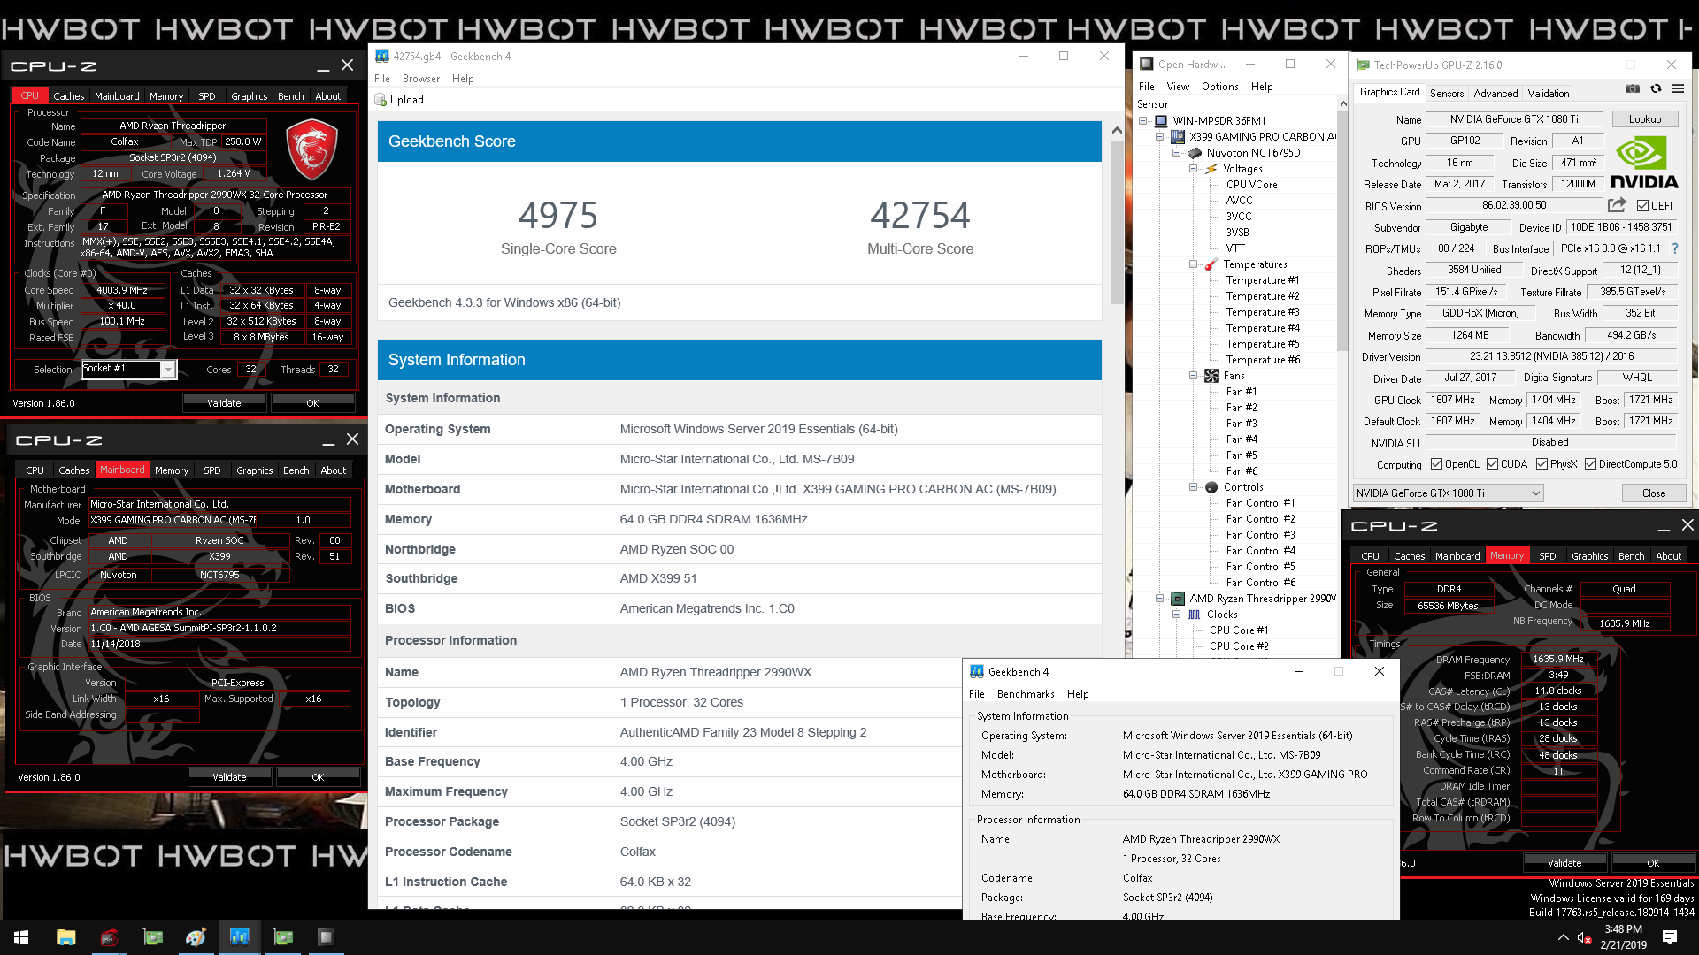Switch to the Advanced tab in GPU-Z
This screenshot has height=955, width=1699.
(1495, 93)
